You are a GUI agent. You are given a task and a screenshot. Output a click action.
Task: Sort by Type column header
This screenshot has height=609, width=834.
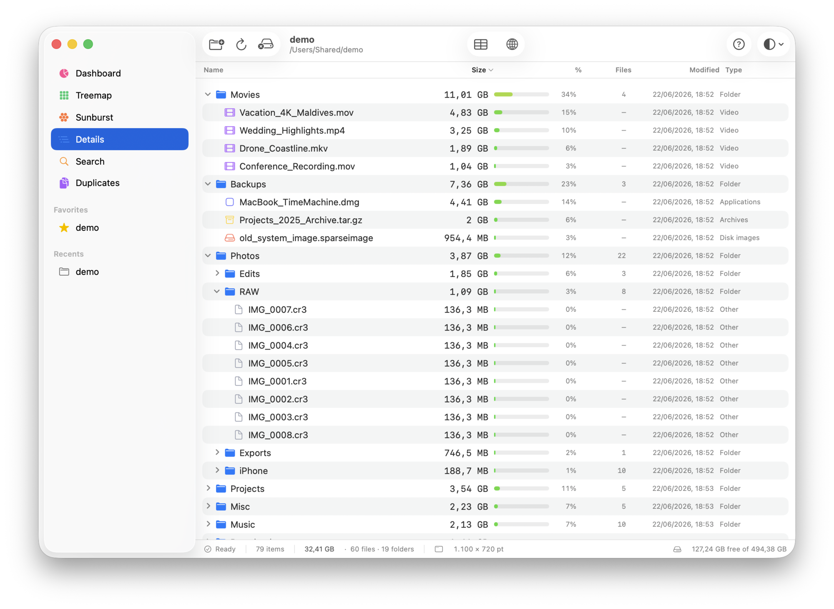tap(734, 70)
